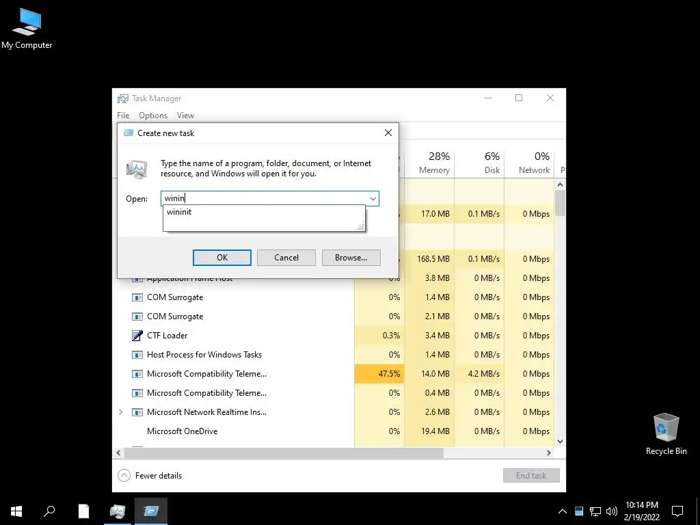Click the vertical scrollbar thumb
This screenshot has width=700, height=525.
coord(561,203)
